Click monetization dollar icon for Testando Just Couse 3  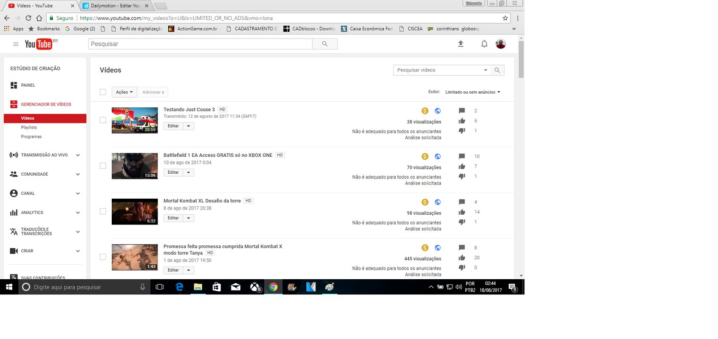coord(425,111)
